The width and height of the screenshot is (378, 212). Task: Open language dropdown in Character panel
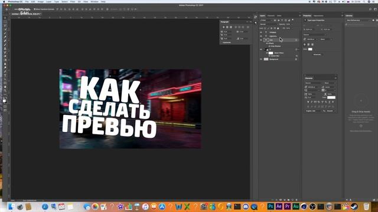click(314, 111)
